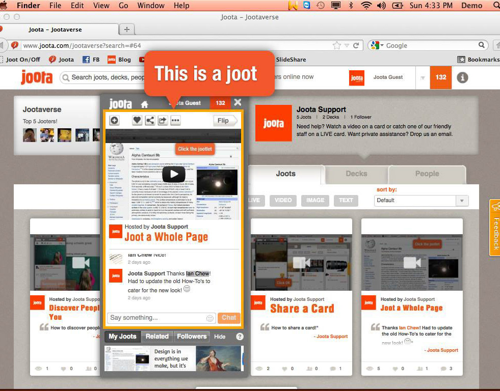
Task: Click Joot On/Off bookmark
Action: [20, 60]
